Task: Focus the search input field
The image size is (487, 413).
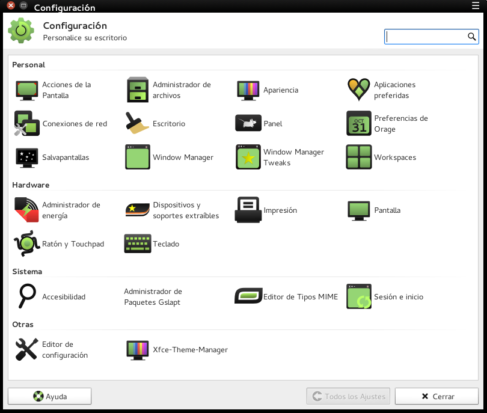Action: tap(432, 37)
